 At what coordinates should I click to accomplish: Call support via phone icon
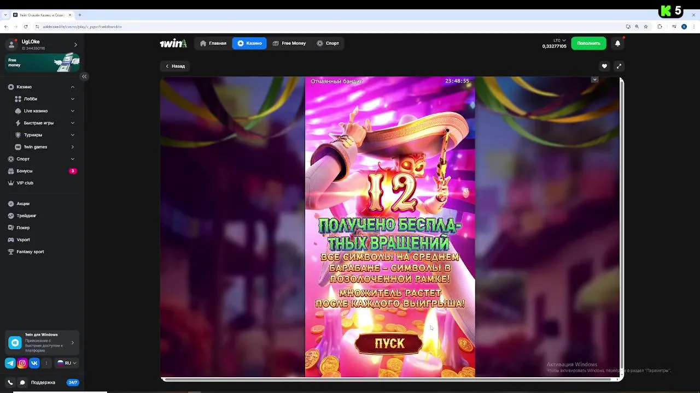(10, 383)
